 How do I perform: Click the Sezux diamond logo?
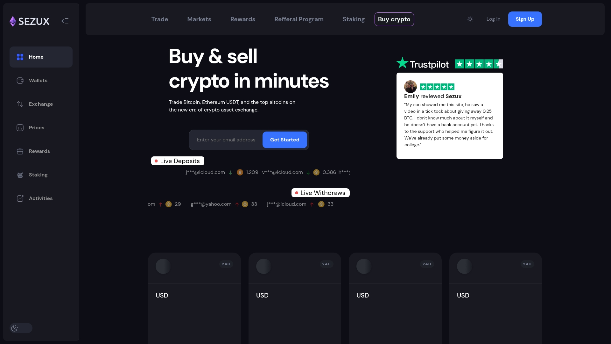[13, 21]
